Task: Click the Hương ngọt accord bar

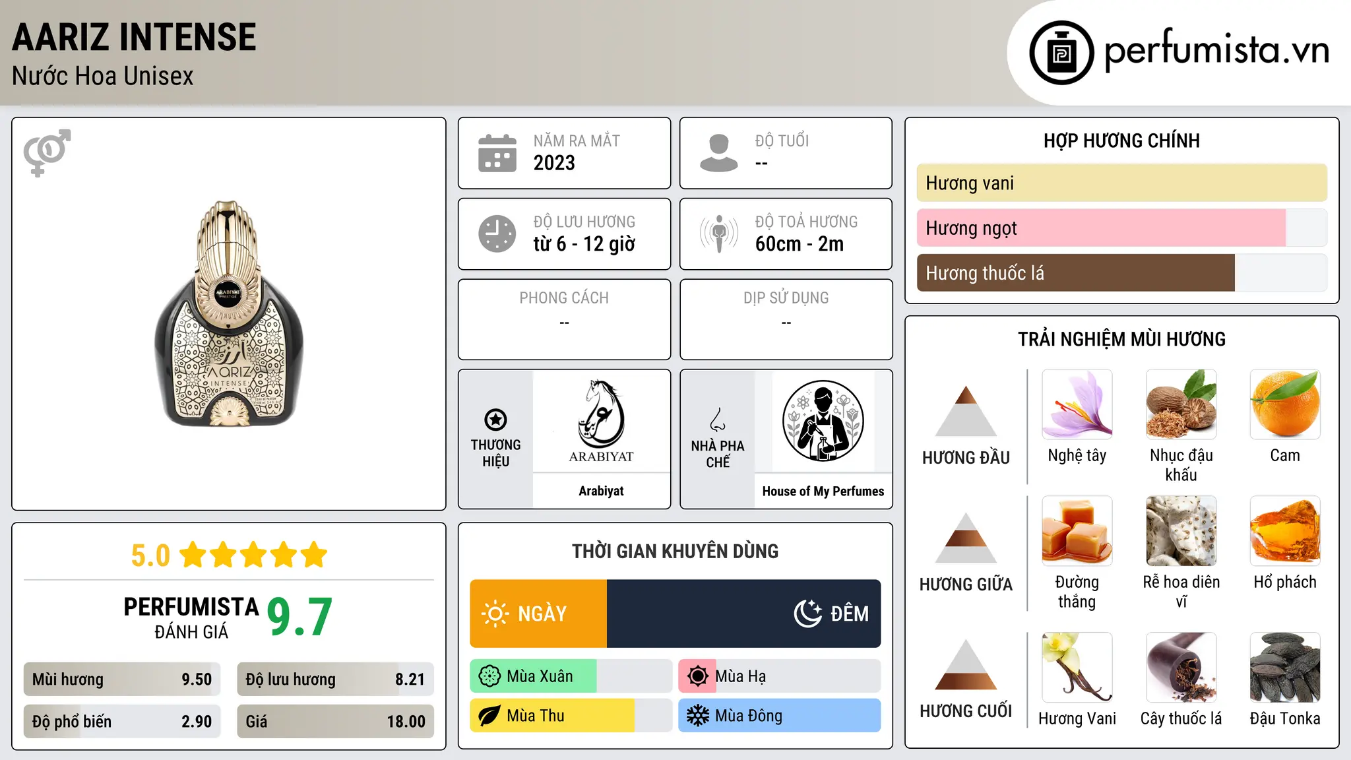Action: pos(1122,228)
